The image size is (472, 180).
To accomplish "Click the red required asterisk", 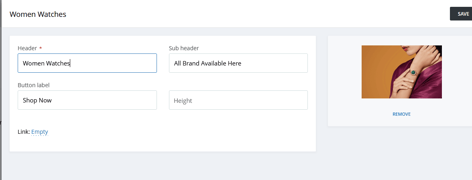I will tap(41, 49).
